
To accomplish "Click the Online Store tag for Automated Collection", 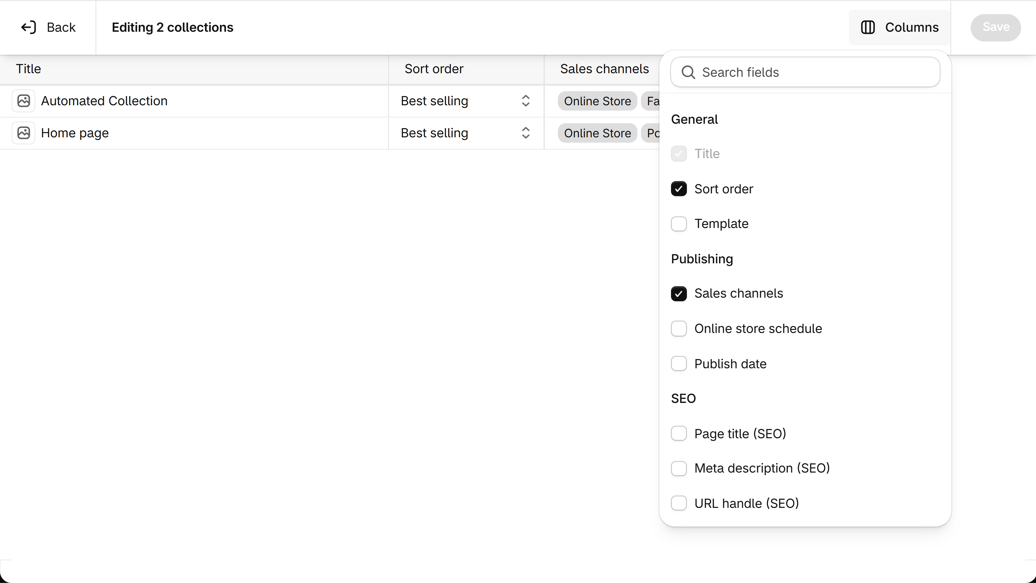I will pyautogui.click(x=597, y=101).
